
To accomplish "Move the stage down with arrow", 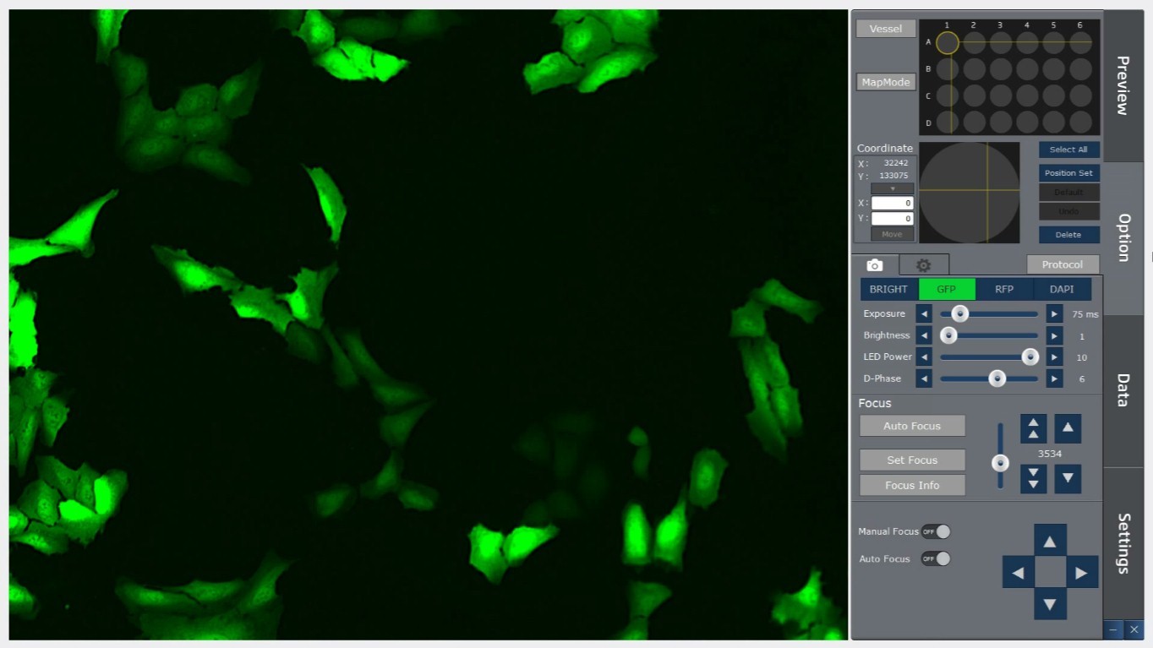I will (x=1050, y=604).
